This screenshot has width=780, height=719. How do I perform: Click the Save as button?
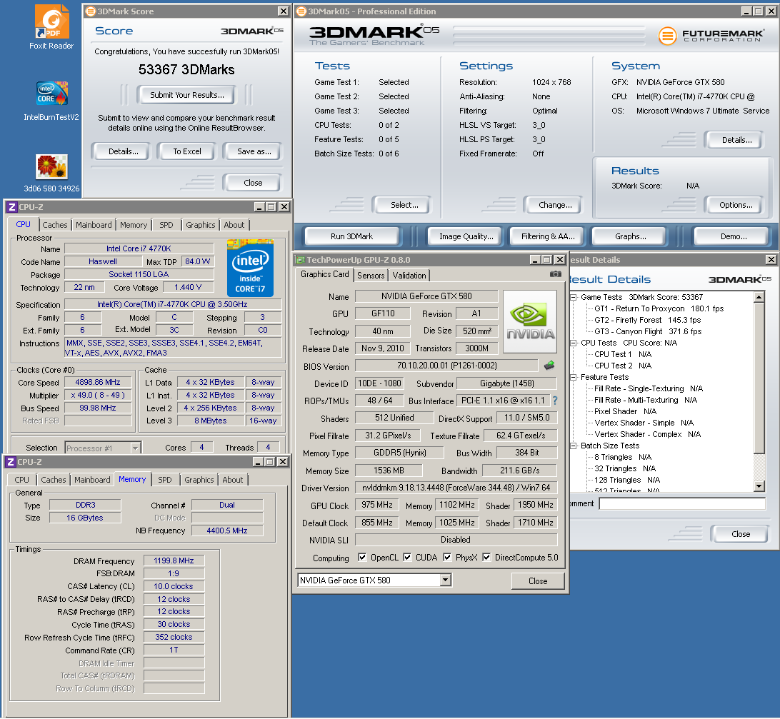[254, 151]
